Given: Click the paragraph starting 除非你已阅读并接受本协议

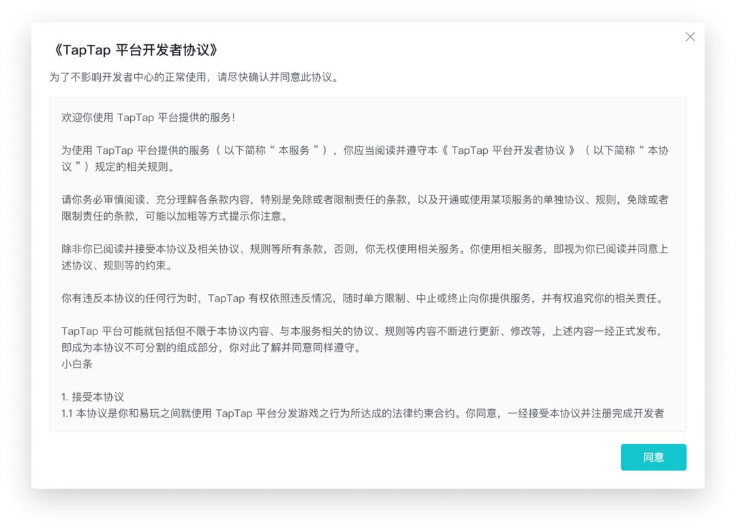Looking at the screenshot, I should pyautogui.click(x=365, y=257).
